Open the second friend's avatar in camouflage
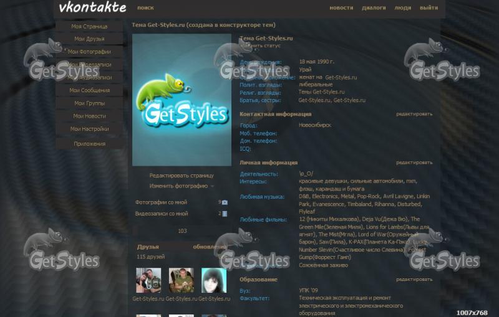 (181, 280)
